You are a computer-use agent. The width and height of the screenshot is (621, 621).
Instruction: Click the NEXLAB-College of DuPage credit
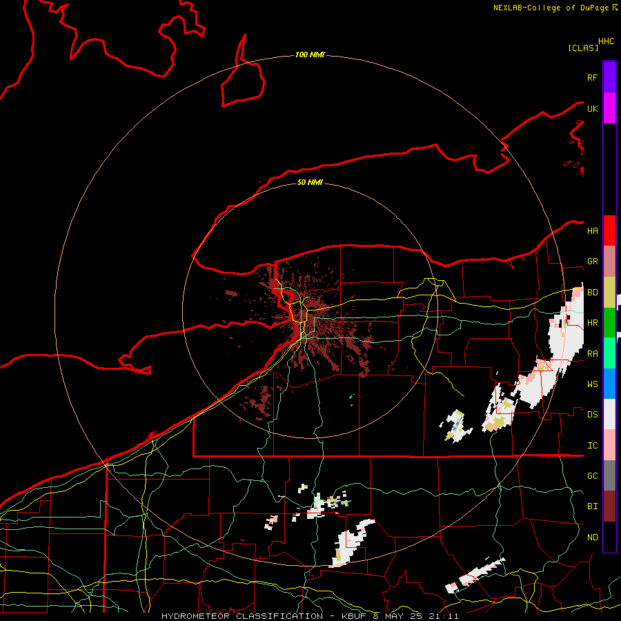(x=551, y=8)
